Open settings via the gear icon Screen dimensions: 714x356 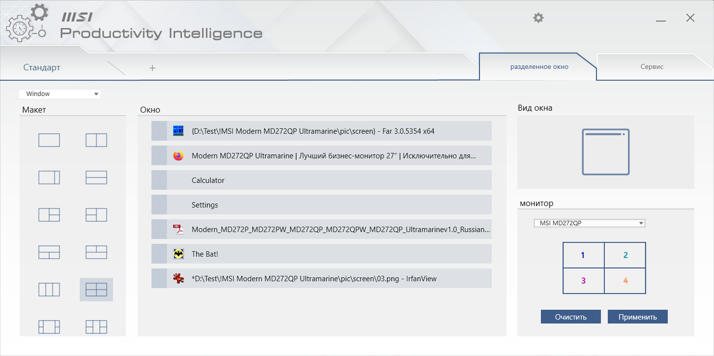click(x=538, y=18)
